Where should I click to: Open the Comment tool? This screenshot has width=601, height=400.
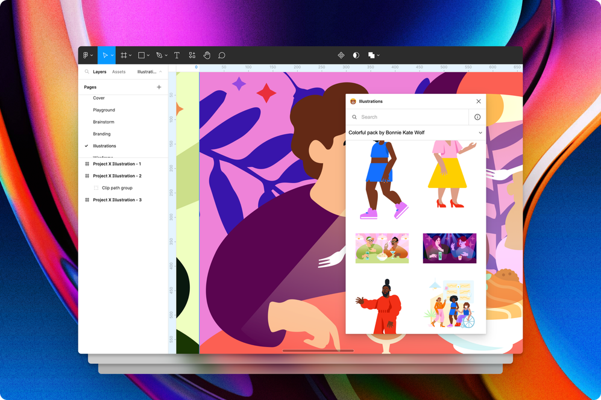222,55
